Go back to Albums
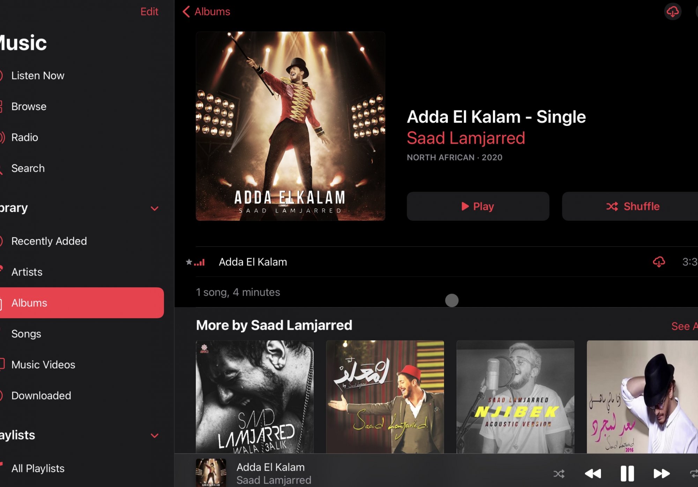The image size is (698, 487). pyautogui.click(x=206, y=12)
